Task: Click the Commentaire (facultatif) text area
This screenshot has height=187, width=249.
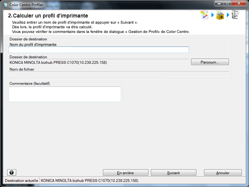Action: [65, 94]
